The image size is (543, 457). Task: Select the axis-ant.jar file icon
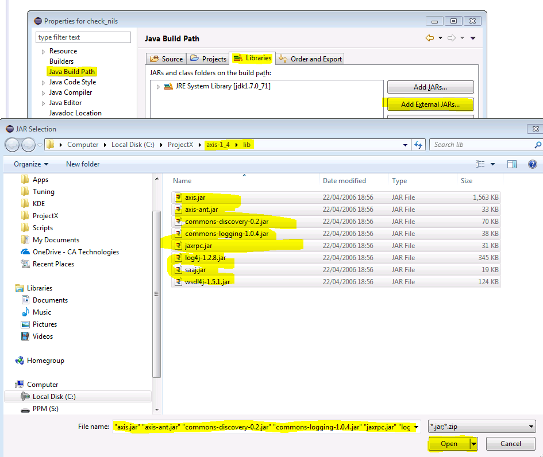coord(178,210)
